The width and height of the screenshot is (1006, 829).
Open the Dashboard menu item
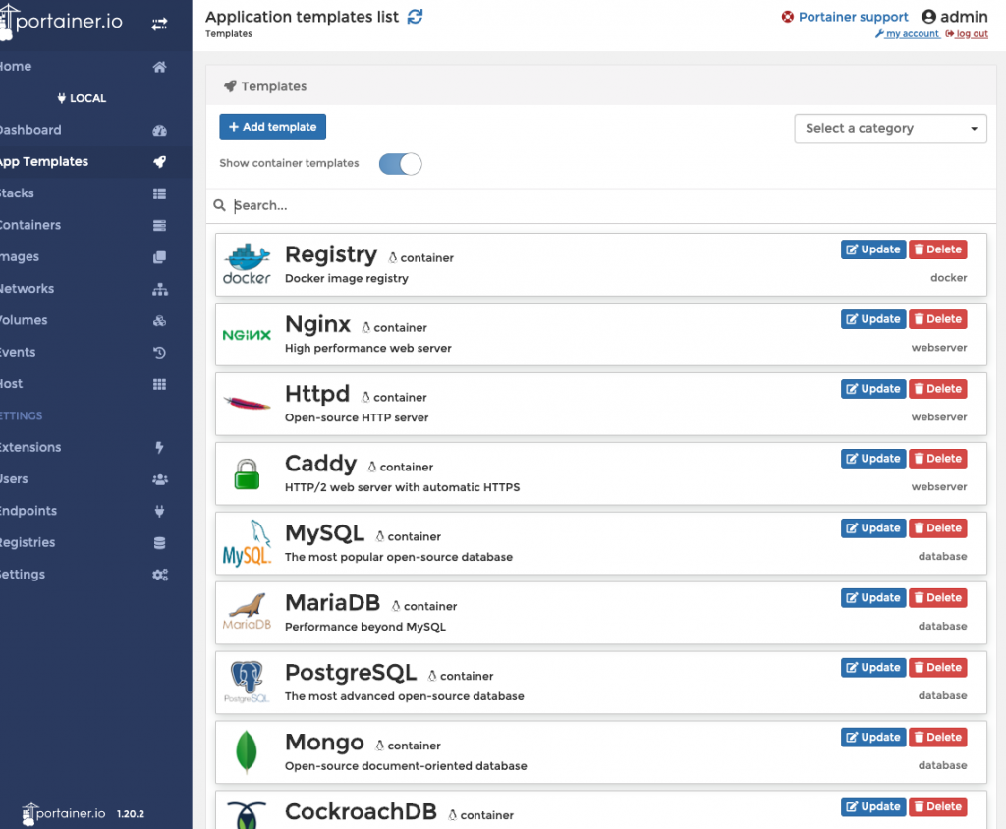pos(29,130)
